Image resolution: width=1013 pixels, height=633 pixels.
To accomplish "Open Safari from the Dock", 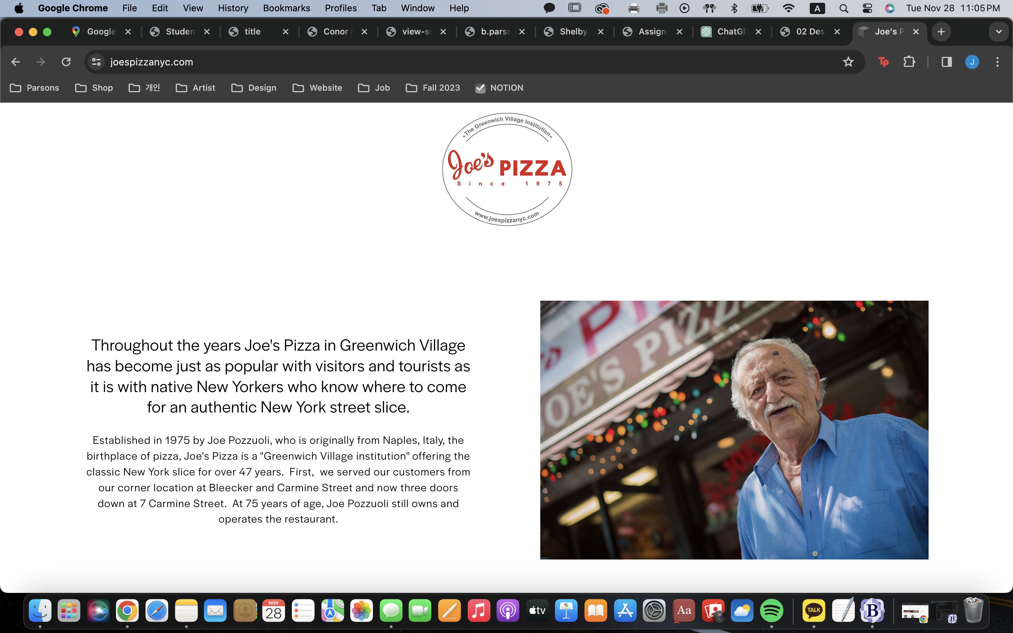I will [x=157, y=611].
